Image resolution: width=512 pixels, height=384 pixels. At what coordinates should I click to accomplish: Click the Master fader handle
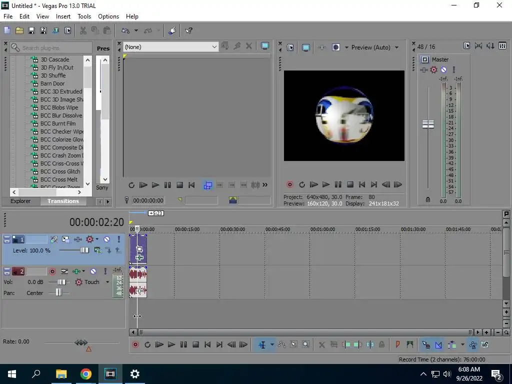[x=428, y=124]
